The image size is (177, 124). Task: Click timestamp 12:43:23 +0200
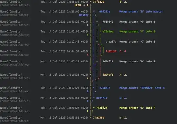[78, 22]
